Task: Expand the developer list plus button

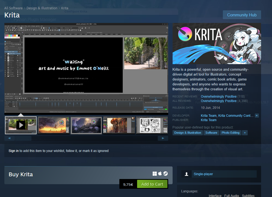Action: [x=257, y=116]
